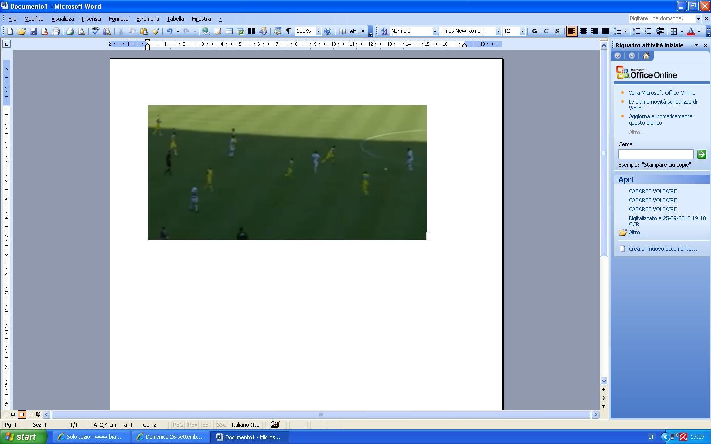This screenshot has height=444, width=711.
Task: Click the Format Painter brush icon
Action: click(156, 31)
